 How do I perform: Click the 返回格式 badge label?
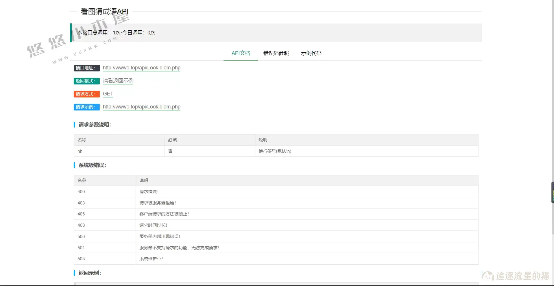point(86,81)
